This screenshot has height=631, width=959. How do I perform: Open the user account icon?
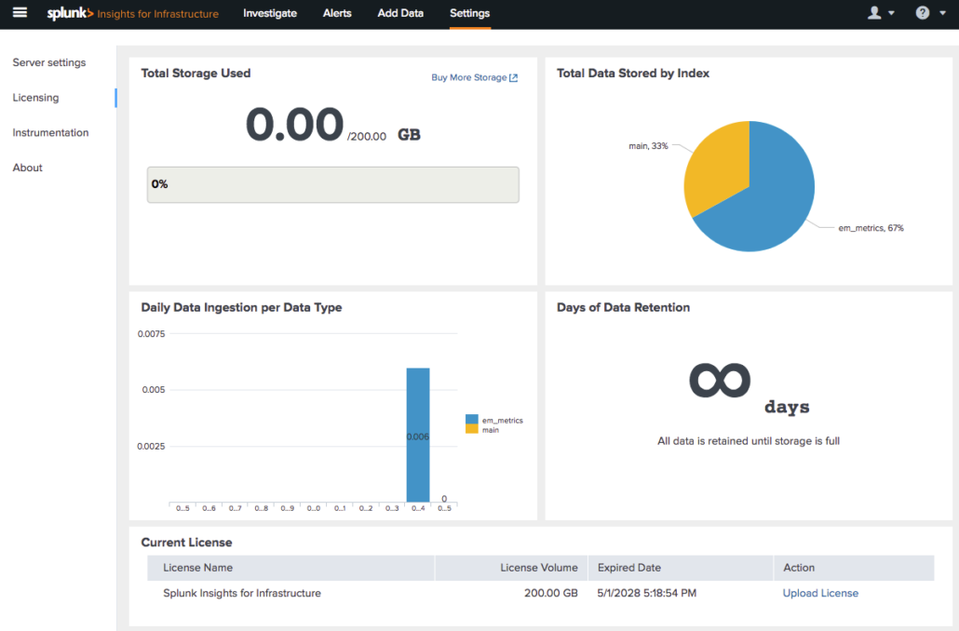[x=873, y=12]
